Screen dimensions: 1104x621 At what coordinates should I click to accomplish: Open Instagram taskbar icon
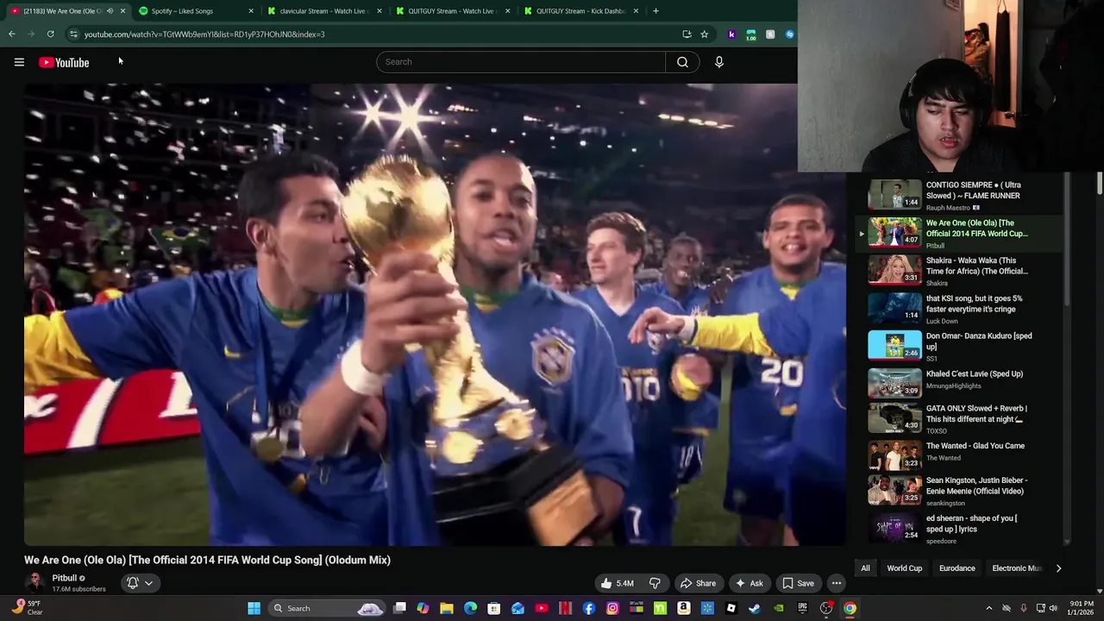[612, 608]
